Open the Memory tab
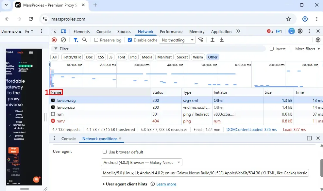Viewport: 323px width, 191px height. point(197,31)
